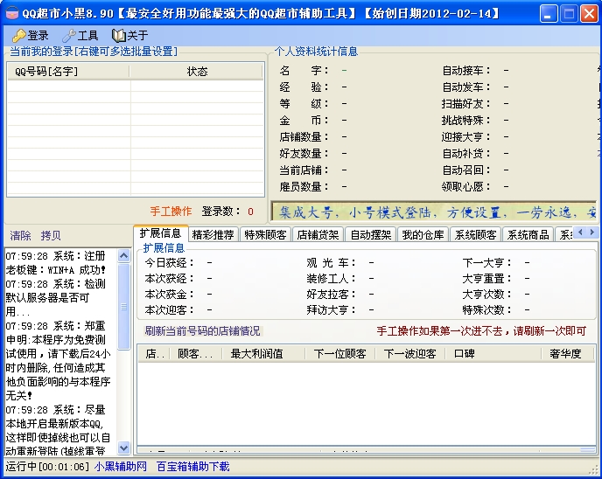Switch to the 店铺货架 tab
602x479 pixels.
point(318,235)
